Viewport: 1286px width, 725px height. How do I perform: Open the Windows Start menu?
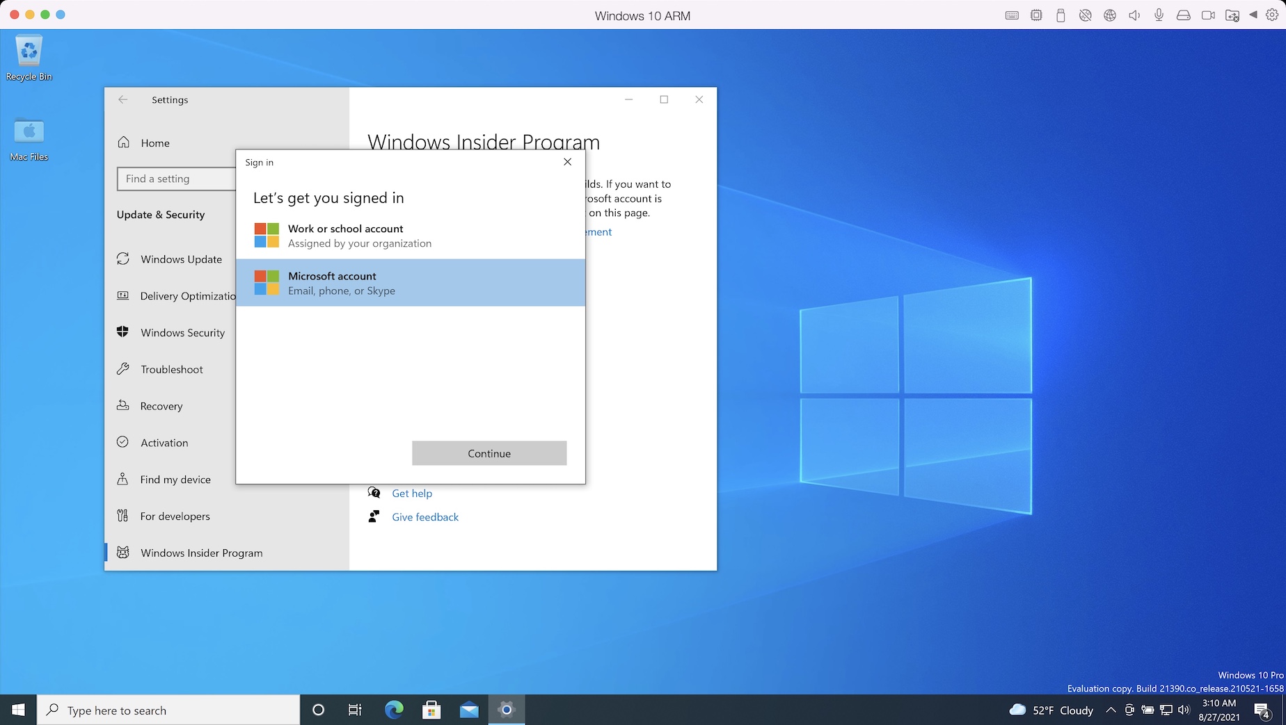pyautogui.click(x=19, y=710)
